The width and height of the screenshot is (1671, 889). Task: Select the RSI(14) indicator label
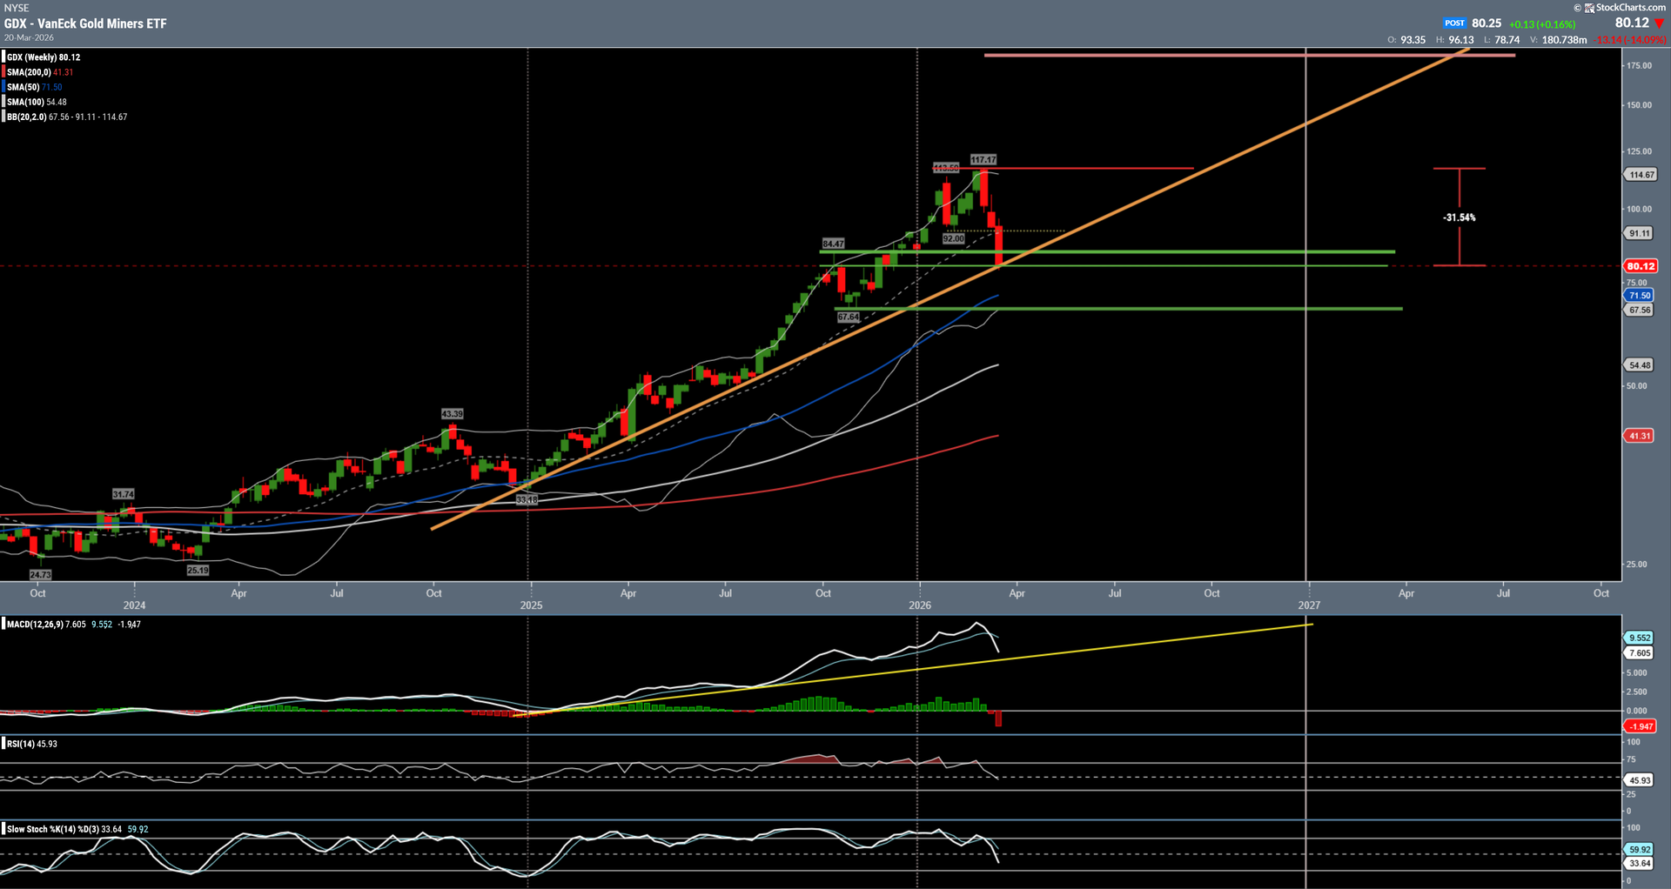point(21,744)
